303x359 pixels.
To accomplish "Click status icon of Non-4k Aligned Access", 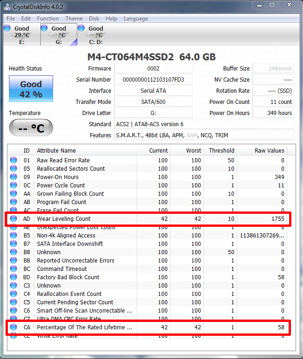I will 13,235.
